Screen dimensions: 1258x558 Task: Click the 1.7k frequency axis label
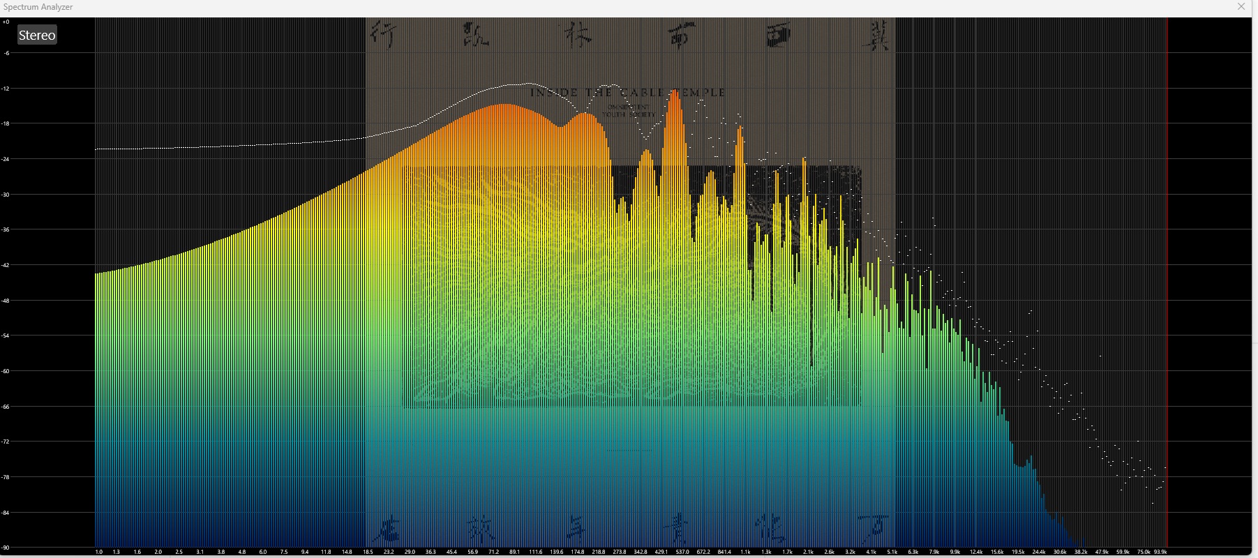787,552
